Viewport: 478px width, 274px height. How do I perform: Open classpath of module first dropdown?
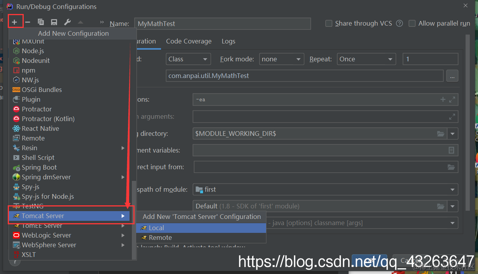coord(325,189)
